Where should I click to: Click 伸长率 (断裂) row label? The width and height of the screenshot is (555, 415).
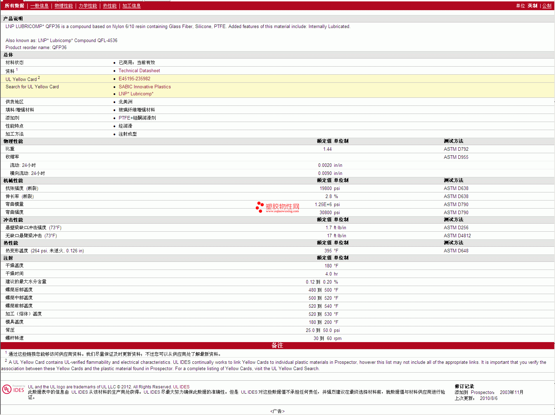(20, 197)
